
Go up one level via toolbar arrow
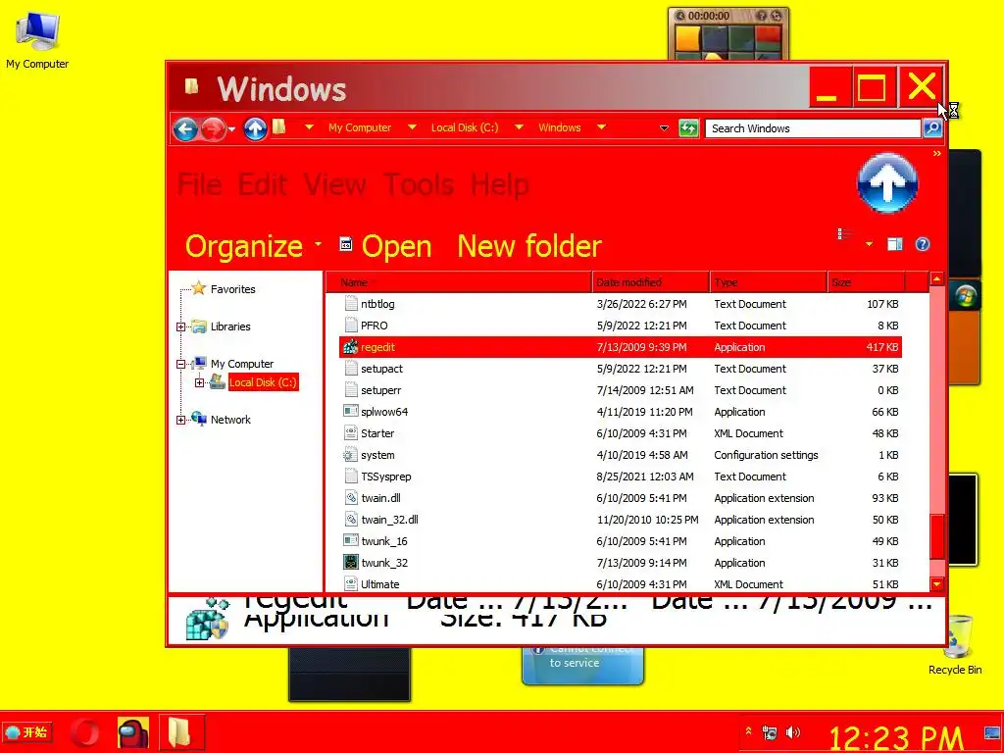tap(255, 129)
